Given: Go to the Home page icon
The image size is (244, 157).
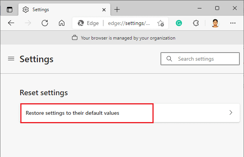Looking at the screenshot, I should pos(61,23).
